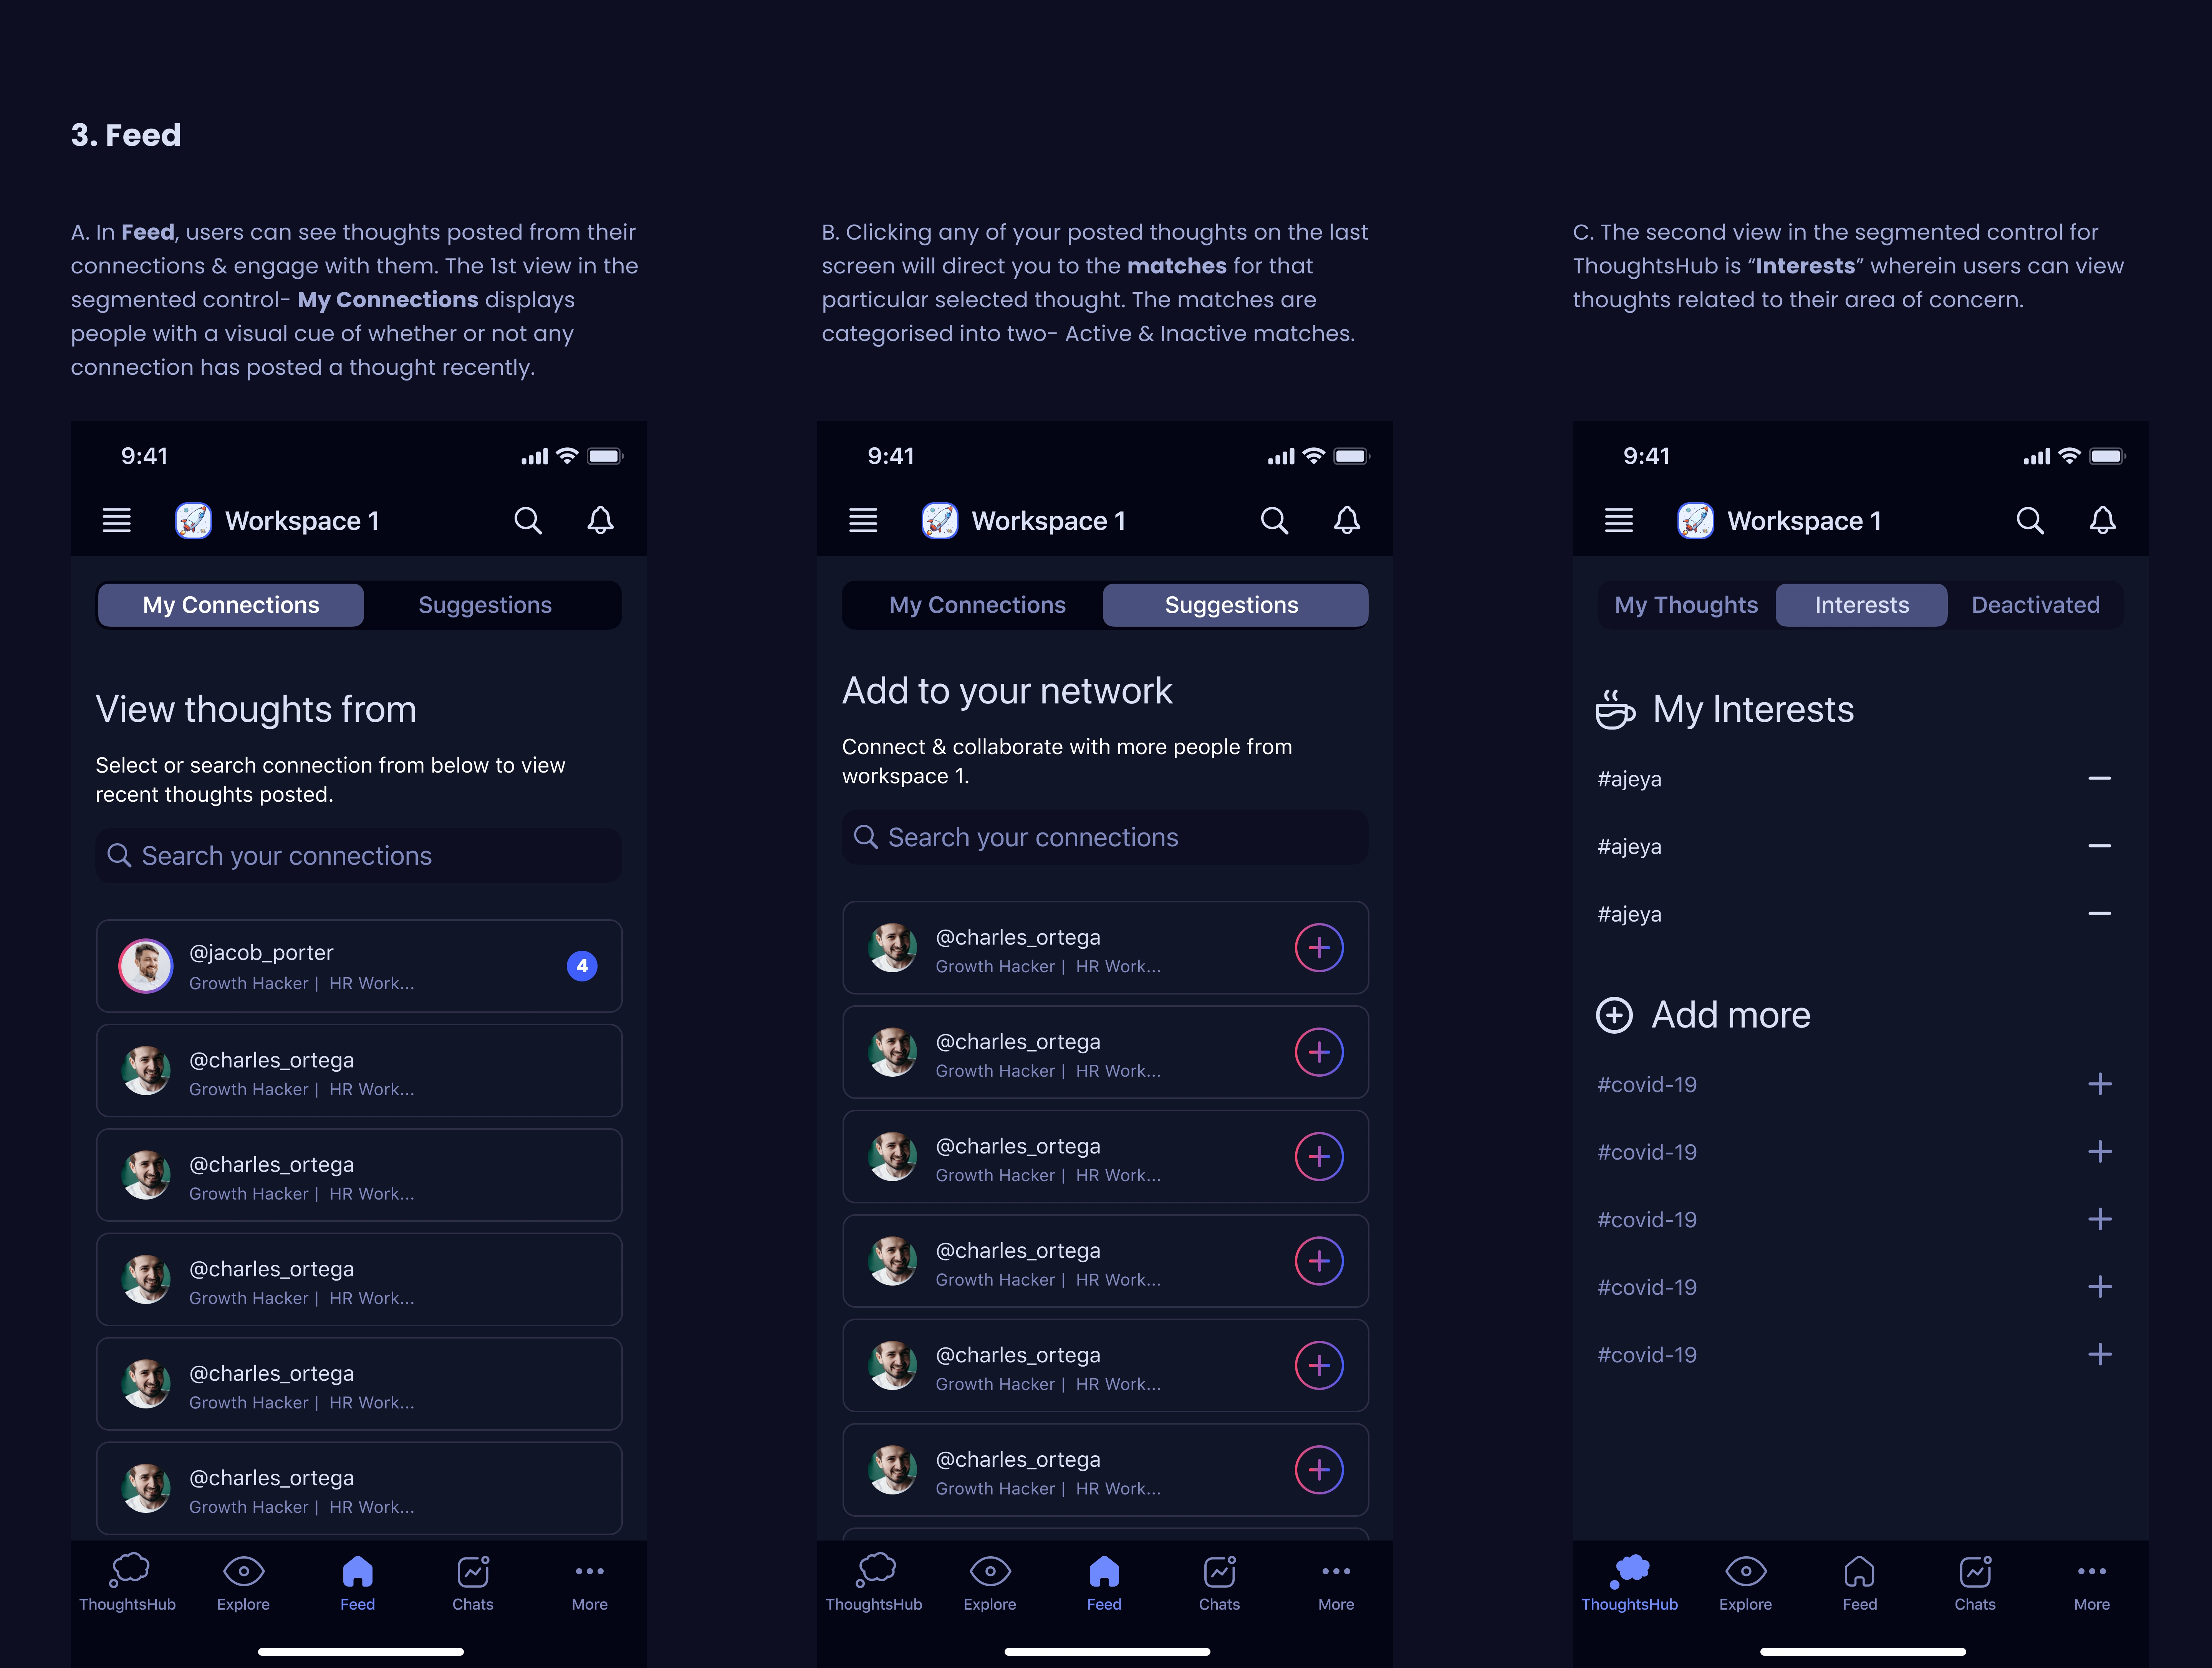Focus Search your connections field on middle phone

point(1105,837)
